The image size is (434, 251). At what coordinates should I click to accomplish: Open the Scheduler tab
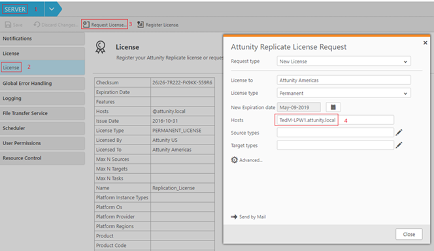tap(42, 128)
